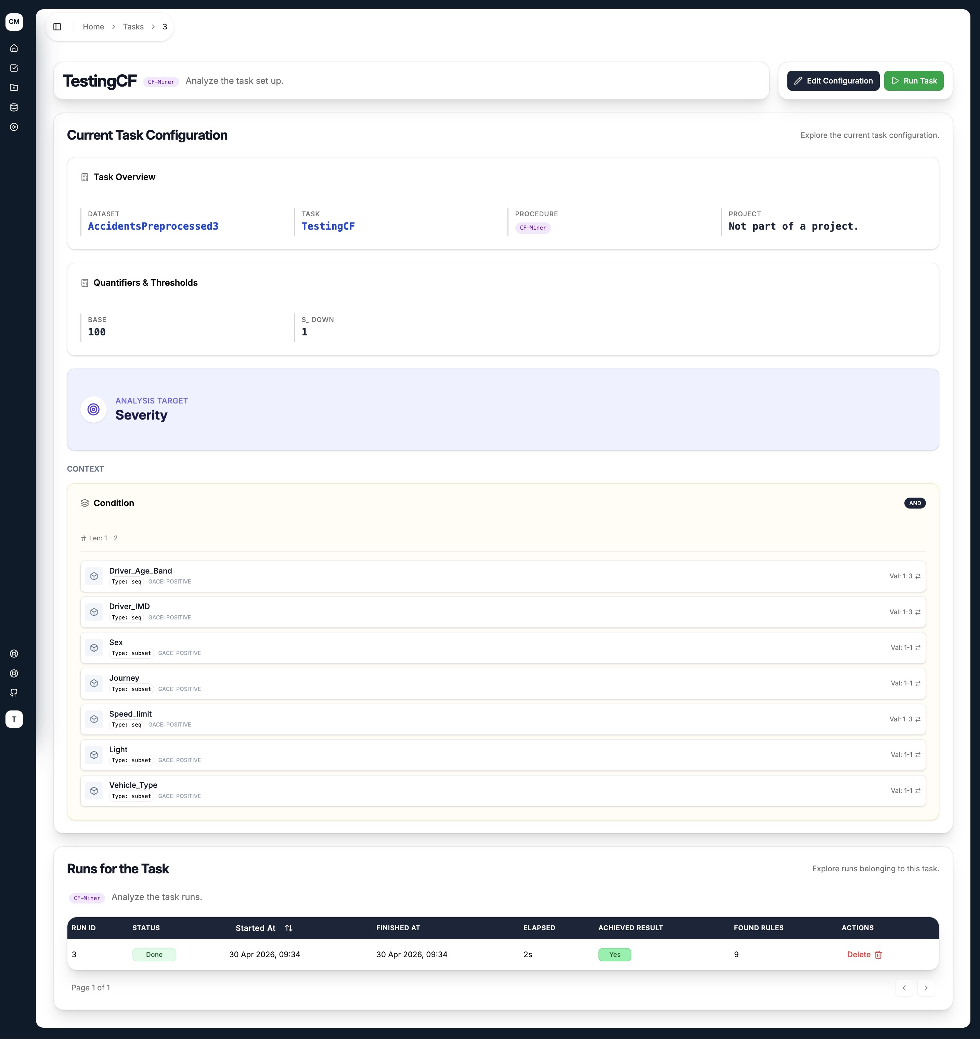Screen dimensions: 980x1039
Task: Go to next page of runs
Action: (926, 988)
